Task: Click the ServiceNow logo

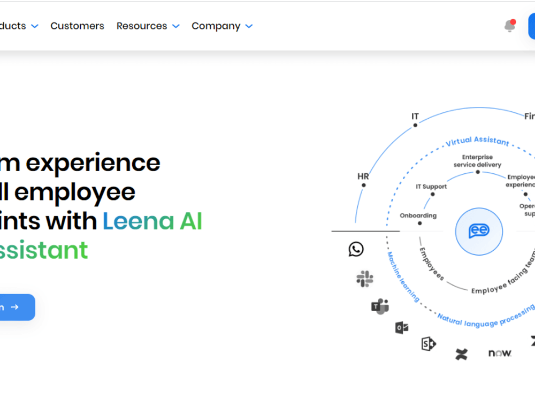Action: point(499,353)
